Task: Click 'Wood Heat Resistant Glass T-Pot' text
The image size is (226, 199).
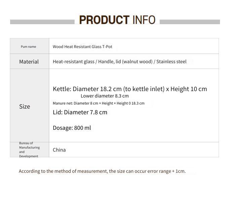Action: [82, 47]
